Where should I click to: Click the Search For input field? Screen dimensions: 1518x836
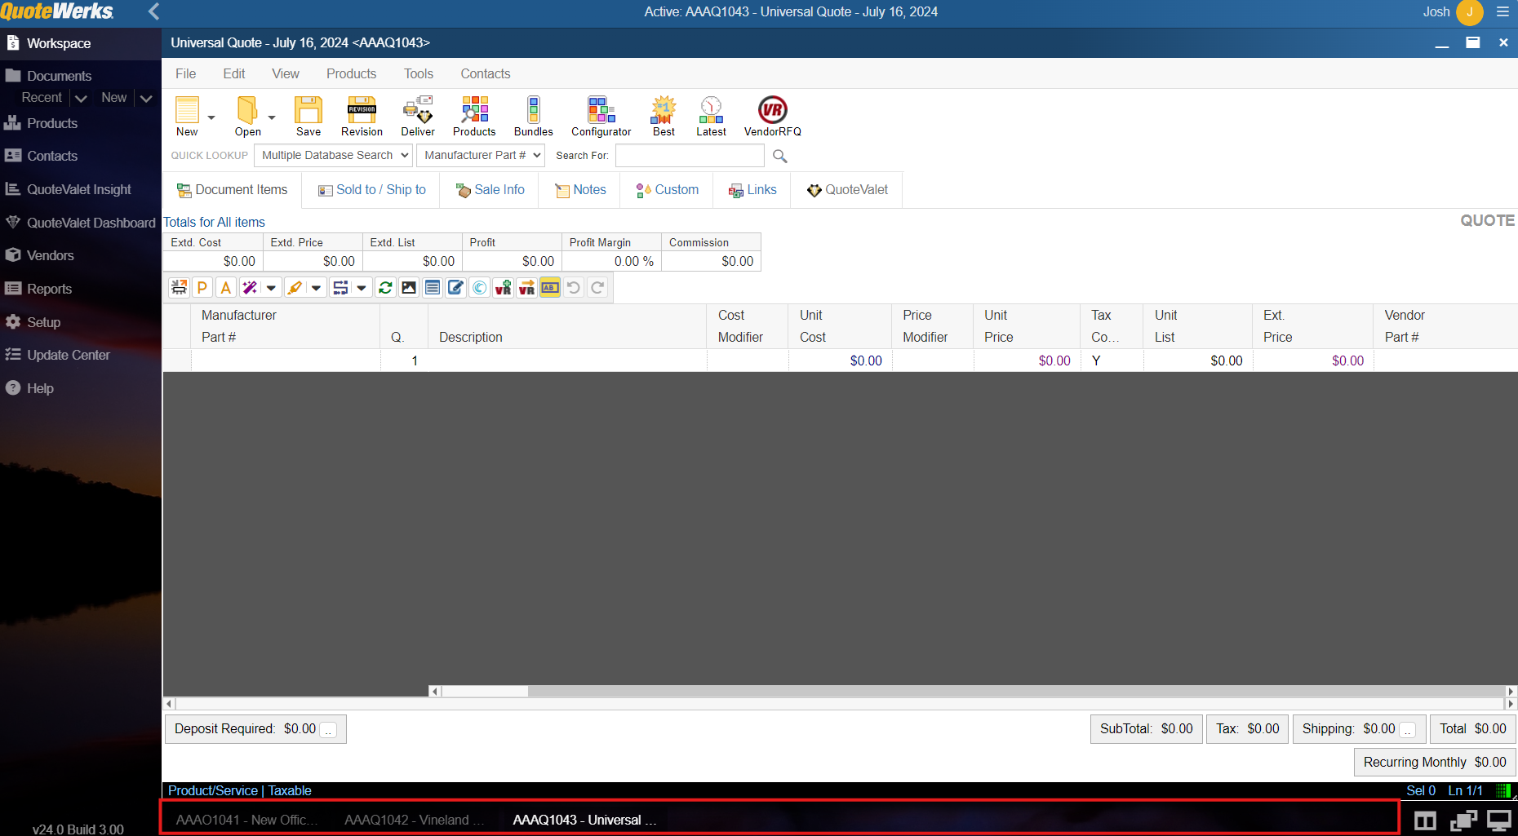pyautogui.click(x=690, y=156)
